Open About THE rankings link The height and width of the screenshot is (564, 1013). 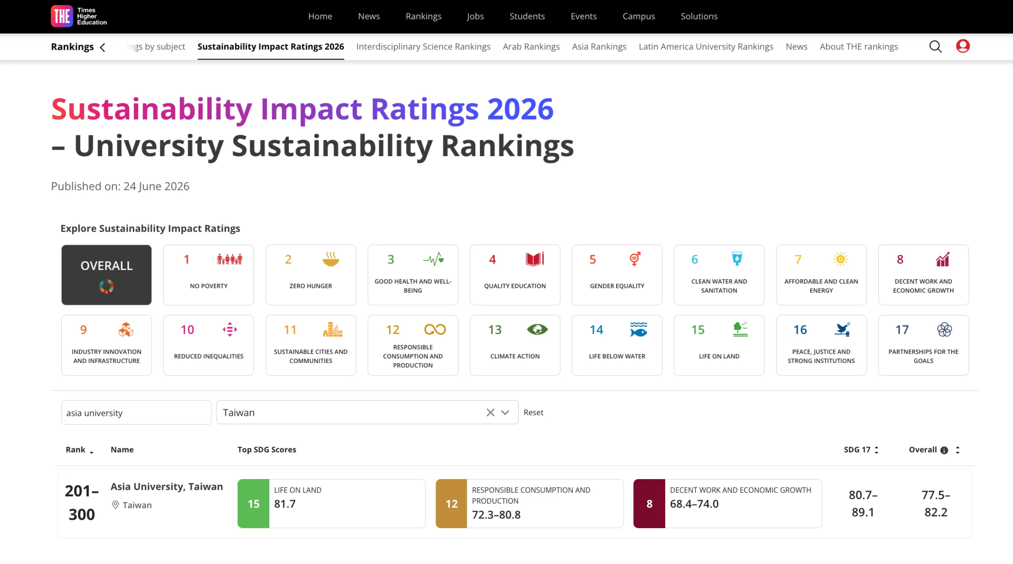[x=859, y=46]
